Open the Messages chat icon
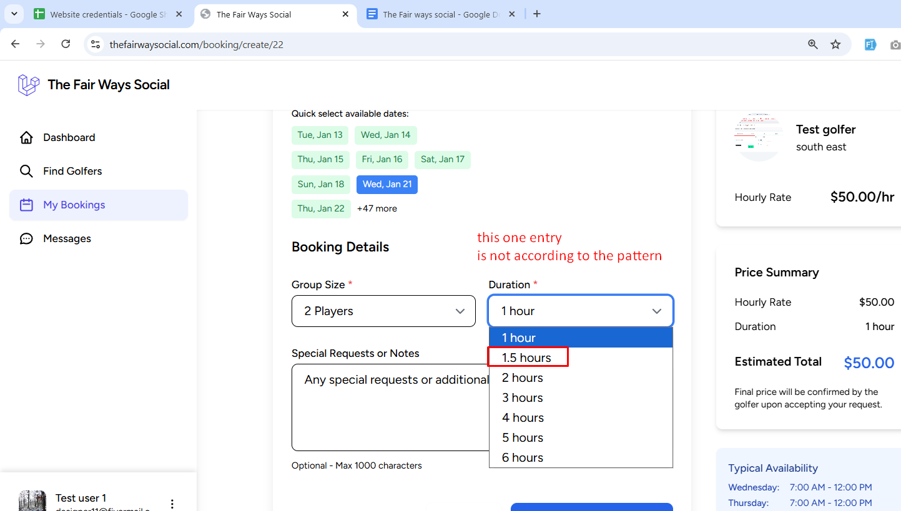Screen dimensions: 901x511 tap(26, 238)
